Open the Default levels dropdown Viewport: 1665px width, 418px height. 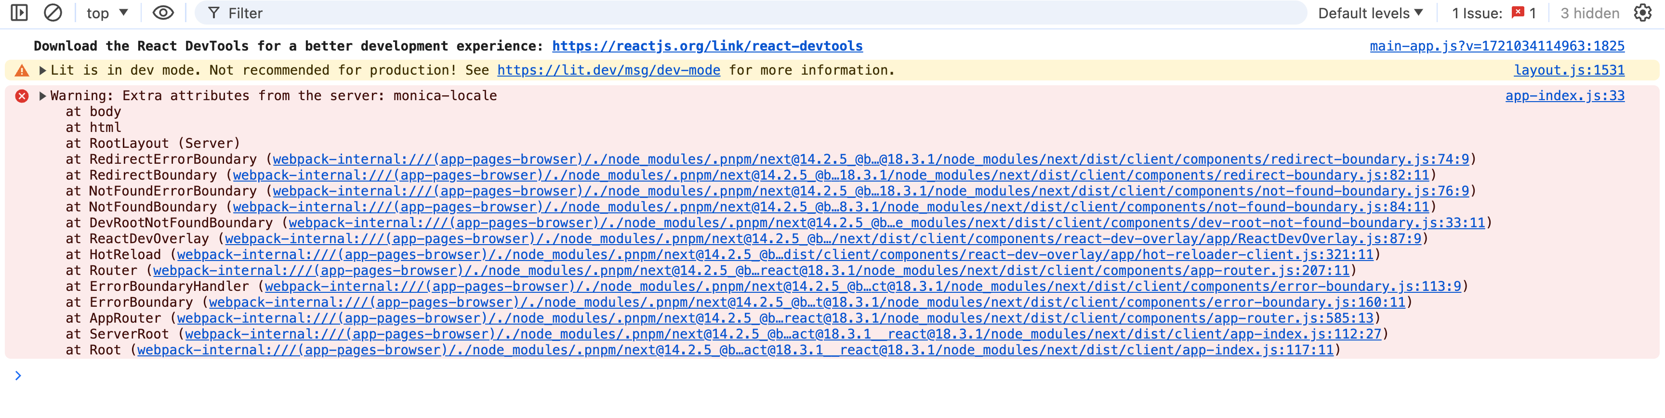pyautogui.click(x=1370, y=13)
